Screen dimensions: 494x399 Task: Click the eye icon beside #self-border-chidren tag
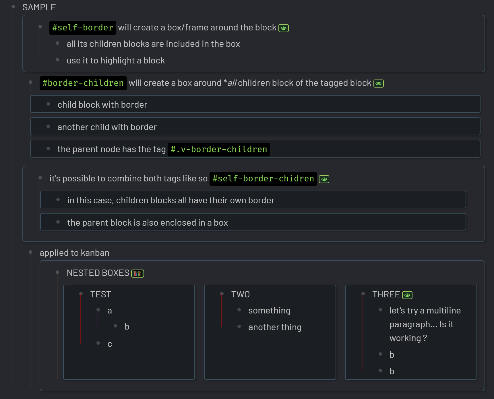(324, 179)
